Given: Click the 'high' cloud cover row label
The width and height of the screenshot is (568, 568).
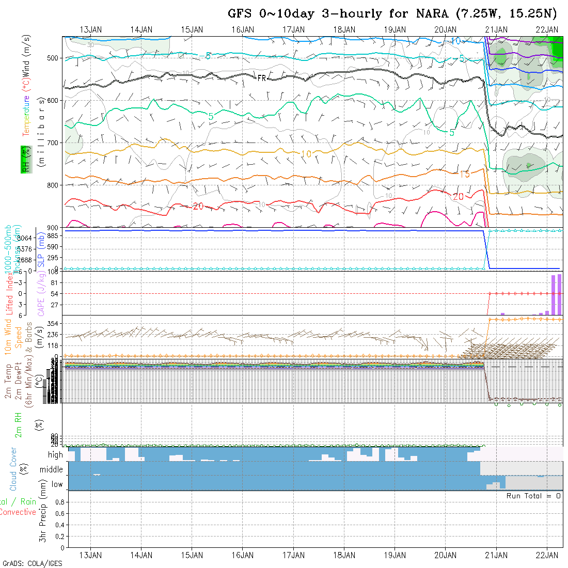Looking at the screenshot, I should (x=55, y=455).
